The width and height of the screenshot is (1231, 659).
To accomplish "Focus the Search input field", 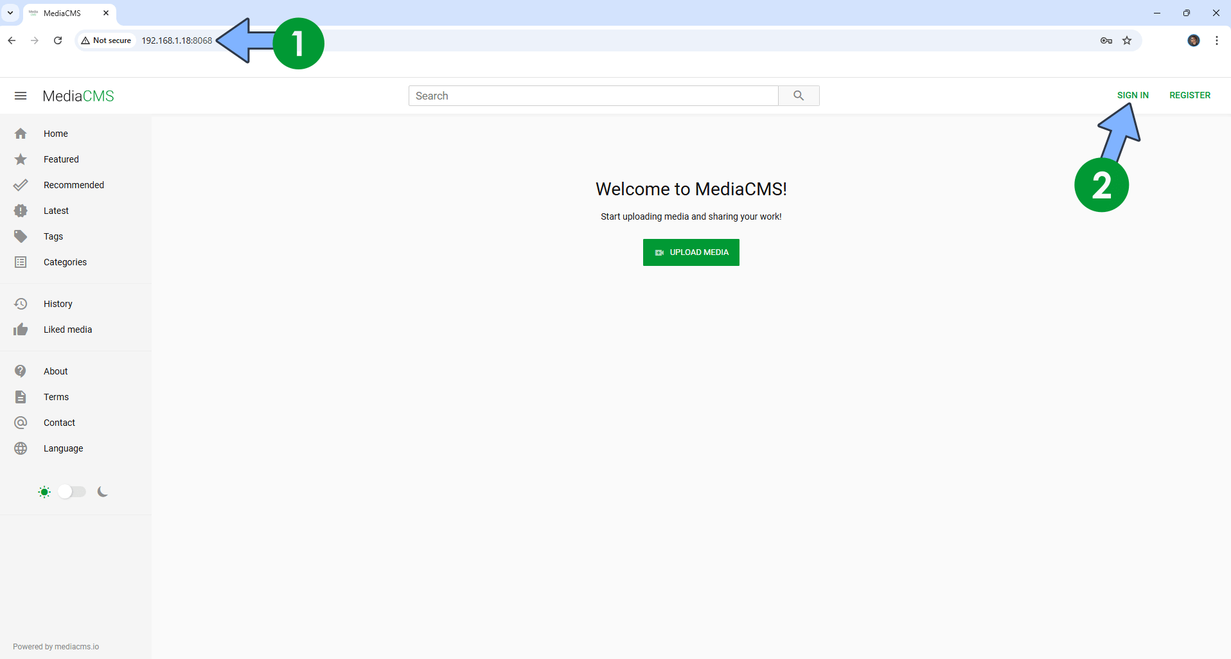I will point(593,96).
